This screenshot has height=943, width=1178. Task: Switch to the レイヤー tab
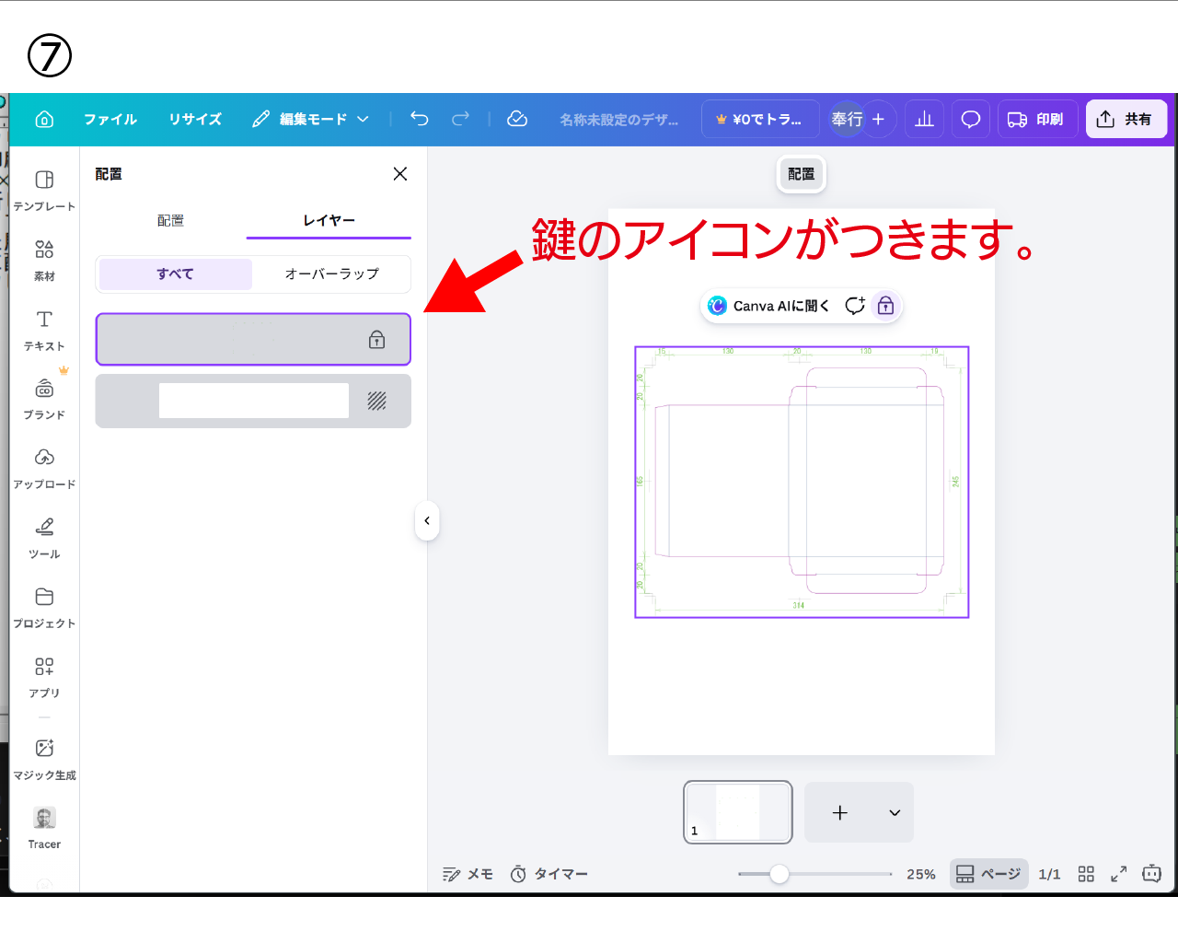(329, 221)
